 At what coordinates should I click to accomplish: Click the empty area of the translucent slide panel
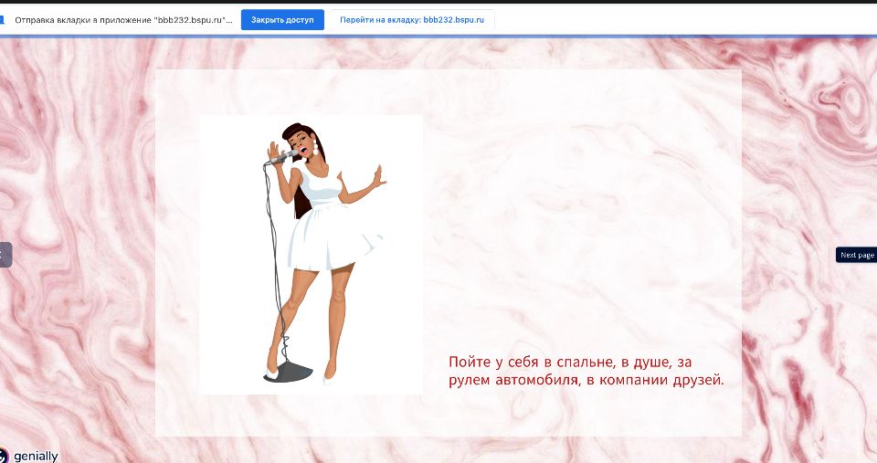[x=585, y=201]
